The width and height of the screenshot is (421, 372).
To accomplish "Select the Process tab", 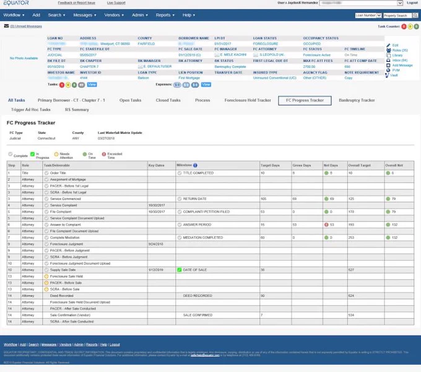I will 202,100.
